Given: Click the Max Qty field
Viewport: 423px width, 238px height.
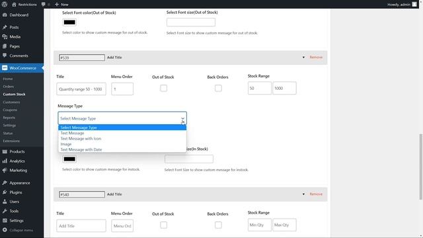Looking at the screenshot, I should (284, 225).
